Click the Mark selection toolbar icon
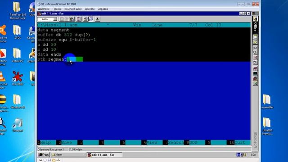288x162 pixels. (x=62, y=19)
